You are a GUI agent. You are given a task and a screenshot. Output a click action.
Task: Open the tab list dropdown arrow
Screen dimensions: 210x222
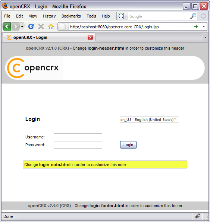coord(205,37)
